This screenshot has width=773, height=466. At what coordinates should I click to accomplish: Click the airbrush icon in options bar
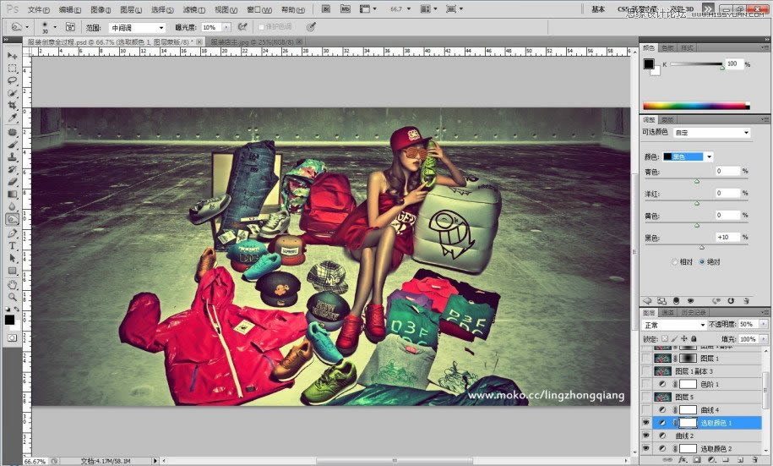(243, 27)
